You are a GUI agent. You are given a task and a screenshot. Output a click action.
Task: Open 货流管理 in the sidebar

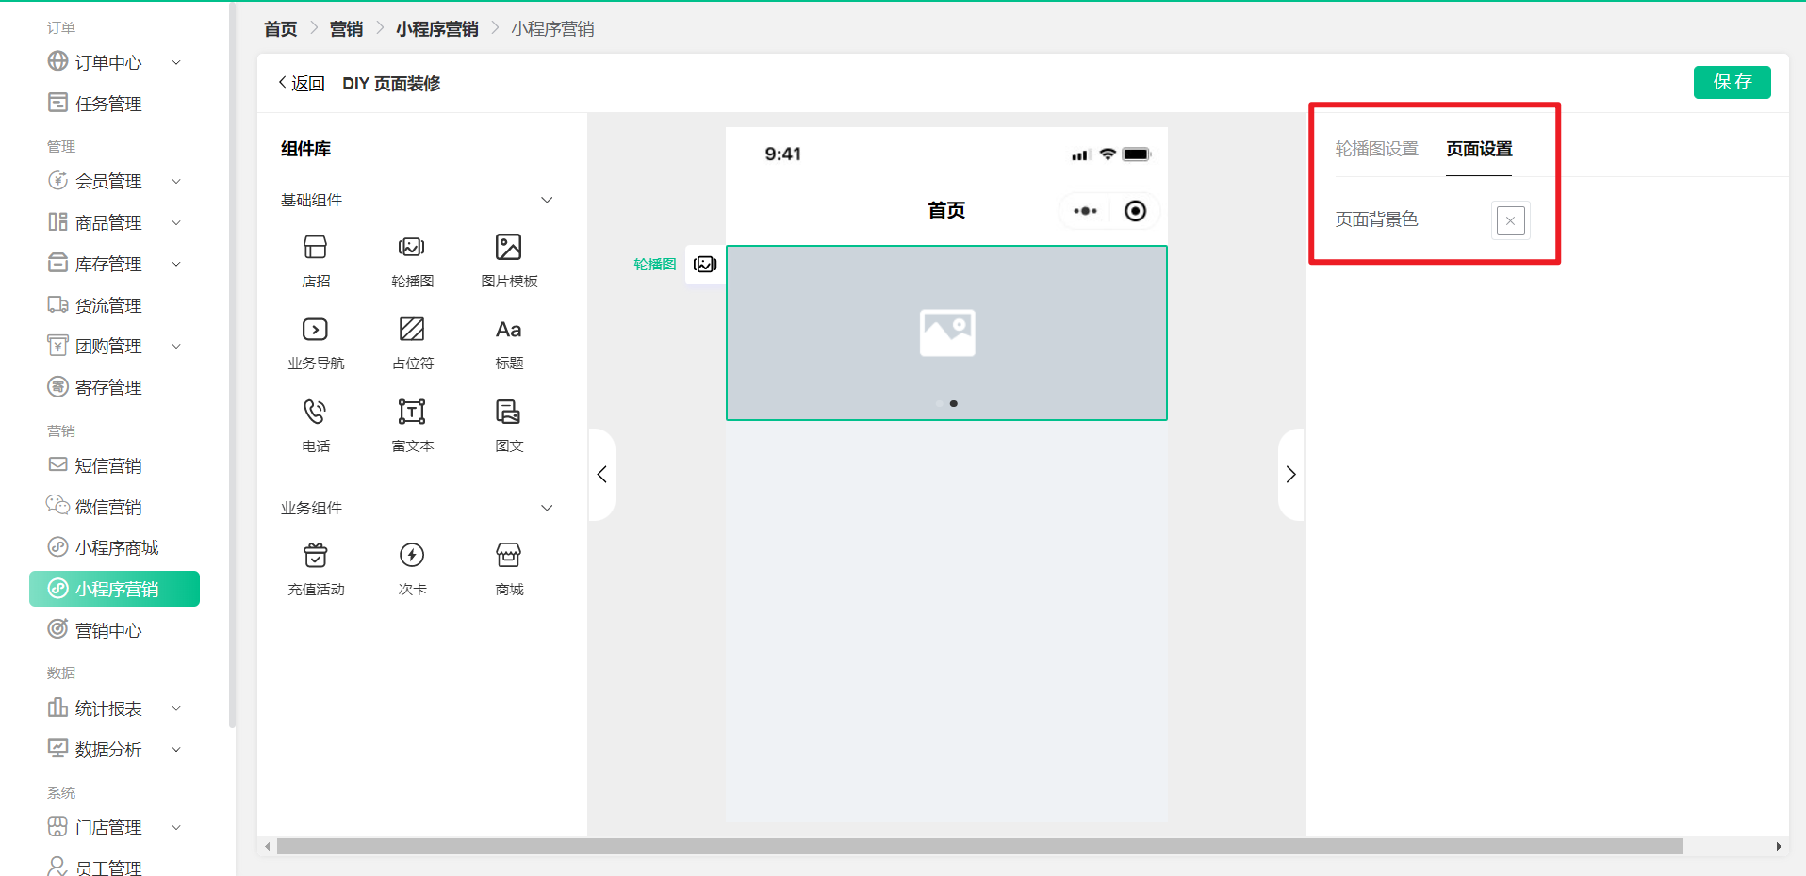click(108, 305)
